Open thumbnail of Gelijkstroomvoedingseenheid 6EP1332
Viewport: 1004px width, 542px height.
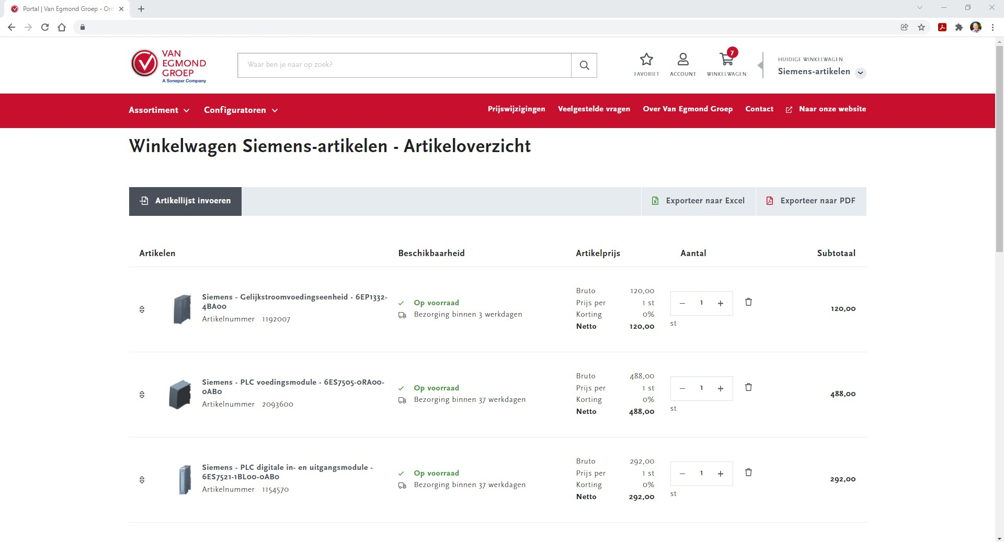tap(182, 309)
